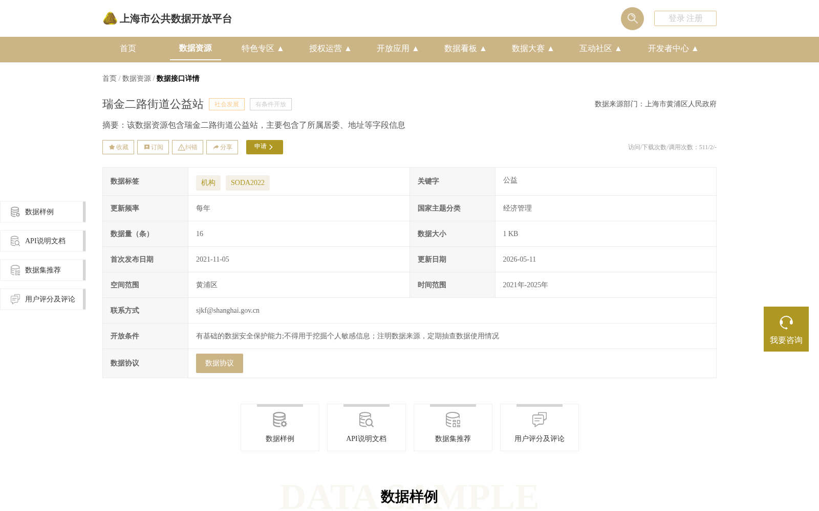Click the 收藏 star favorite button

(118, 147)
